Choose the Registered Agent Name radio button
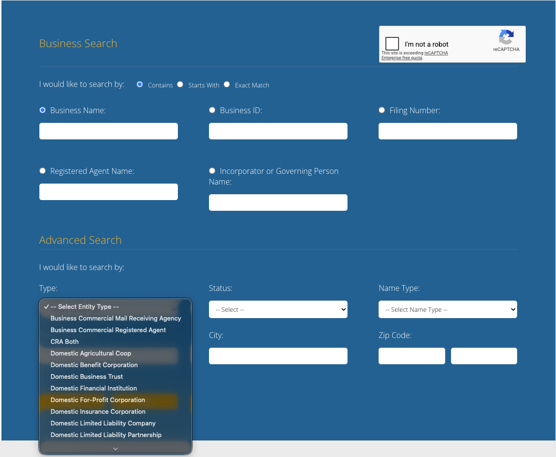 43,171
